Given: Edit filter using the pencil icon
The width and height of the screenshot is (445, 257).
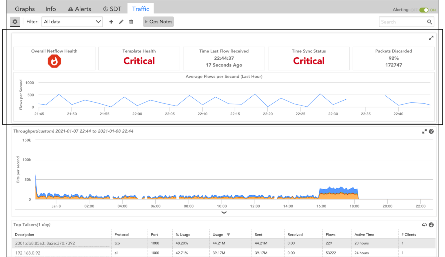Looking at the screenshot, I should tap(121, 22).
